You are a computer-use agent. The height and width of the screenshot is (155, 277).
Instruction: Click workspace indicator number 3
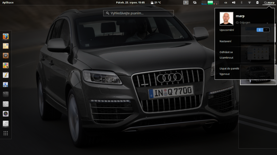tap(186, 2)
